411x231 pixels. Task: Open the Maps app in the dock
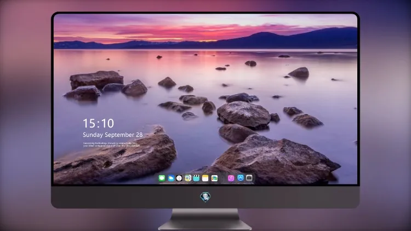(x=187, y=178)
